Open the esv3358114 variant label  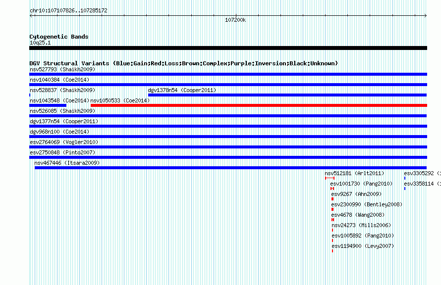pos(422,184)
